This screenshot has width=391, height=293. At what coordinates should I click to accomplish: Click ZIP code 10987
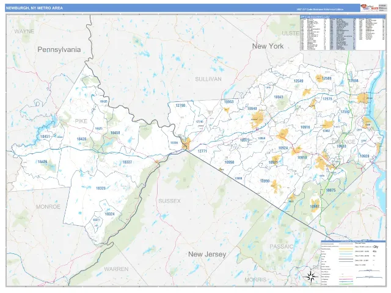[315, 206]
